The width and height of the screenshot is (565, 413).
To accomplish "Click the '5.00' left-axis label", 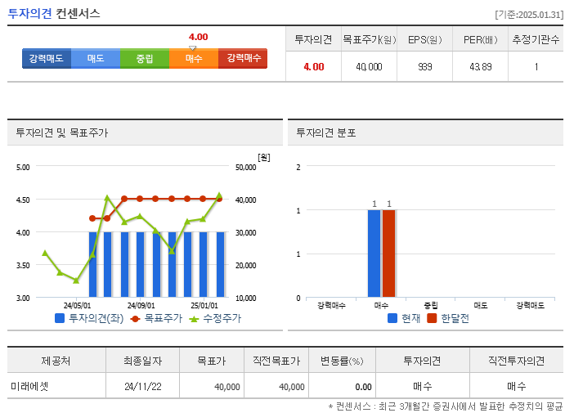I will (x=23, y=167).
